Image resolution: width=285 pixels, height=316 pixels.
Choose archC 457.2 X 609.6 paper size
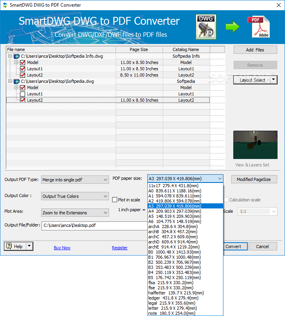[x=185, y=237]
